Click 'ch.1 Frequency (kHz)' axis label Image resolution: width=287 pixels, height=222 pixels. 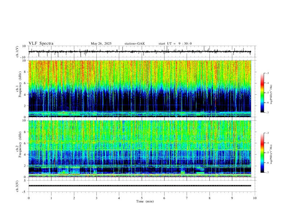click(18, 85)
